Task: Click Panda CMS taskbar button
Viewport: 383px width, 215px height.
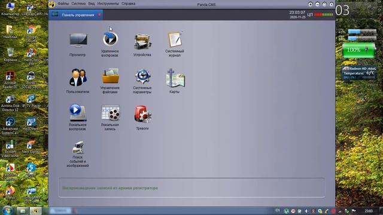Action: pyautogui.click(x=35, y=211)
